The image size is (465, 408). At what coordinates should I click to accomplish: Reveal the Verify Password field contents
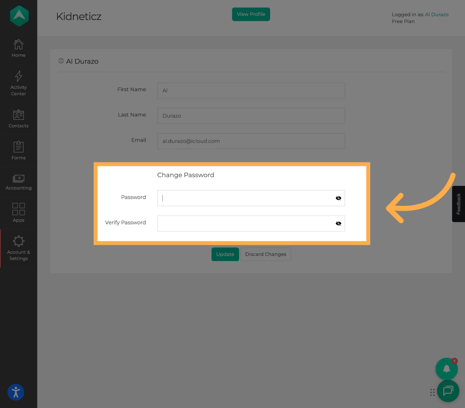tap(338, 223)
